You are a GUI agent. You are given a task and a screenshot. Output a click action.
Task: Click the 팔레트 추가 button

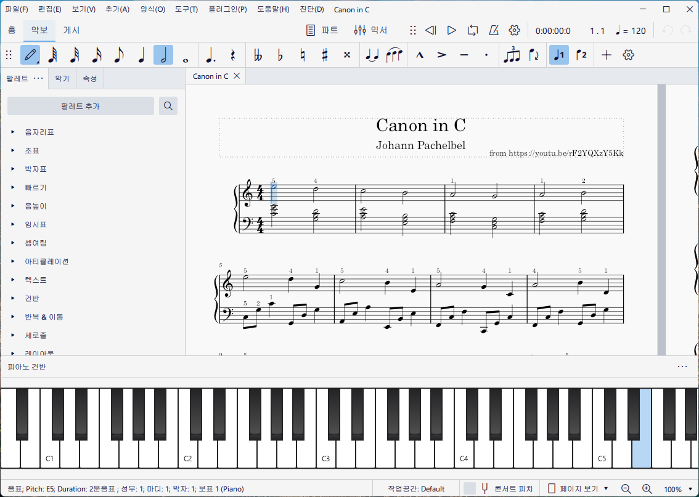(81, 106)
